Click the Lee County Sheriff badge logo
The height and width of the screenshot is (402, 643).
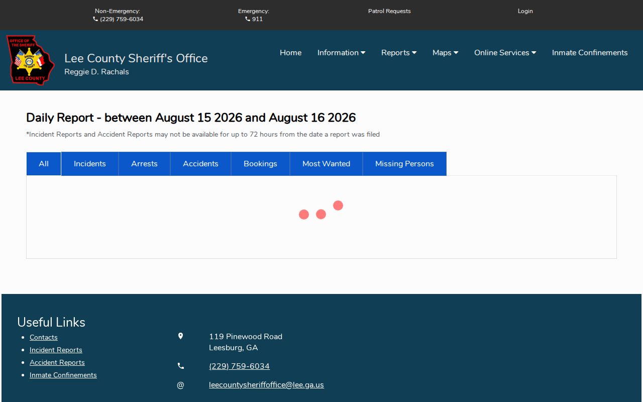point(30,60)
